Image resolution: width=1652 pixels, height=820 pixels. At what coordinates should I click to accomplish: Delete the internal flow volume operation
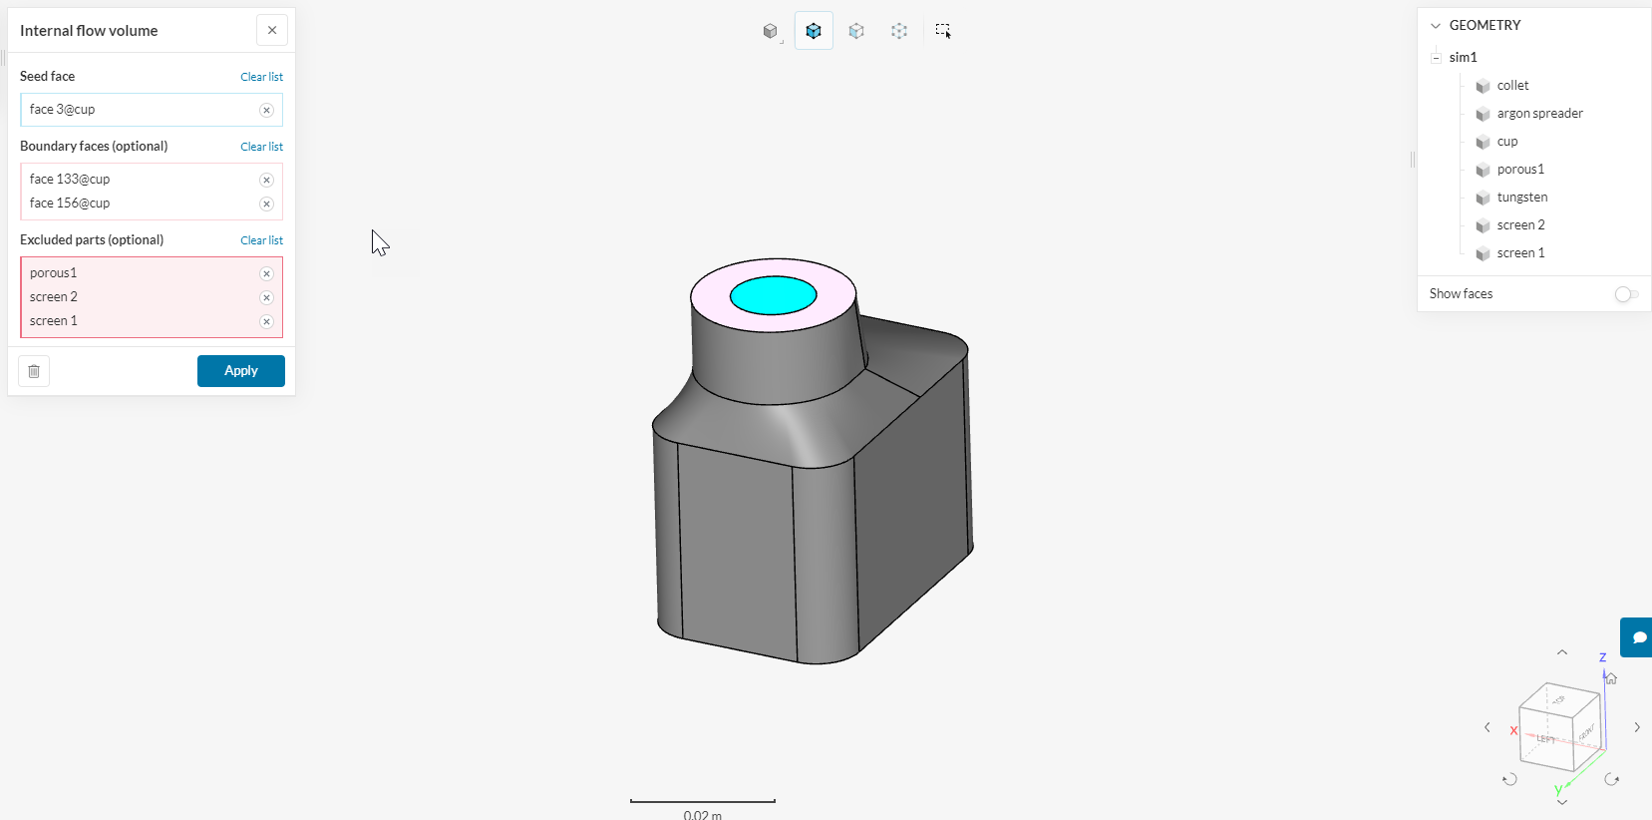(x=34, y=371)
